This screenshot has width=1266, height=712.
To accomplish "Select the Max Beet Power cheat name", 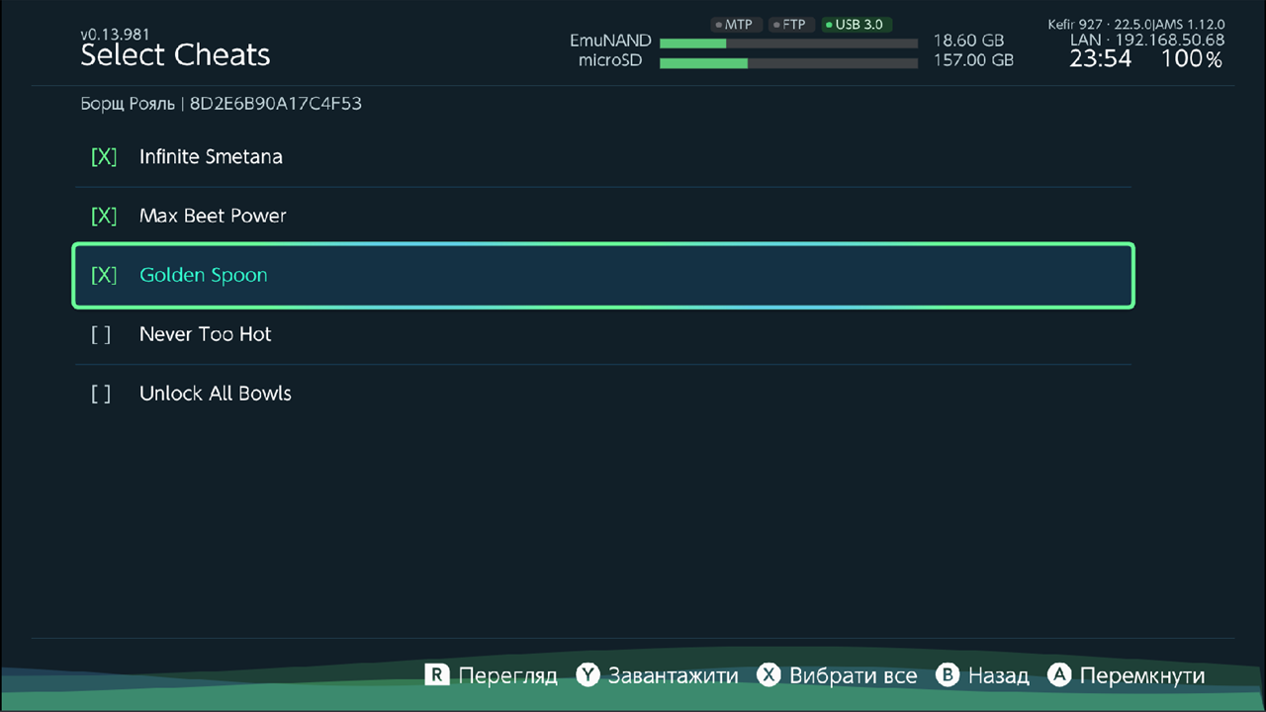I will [x=213, y=217].
